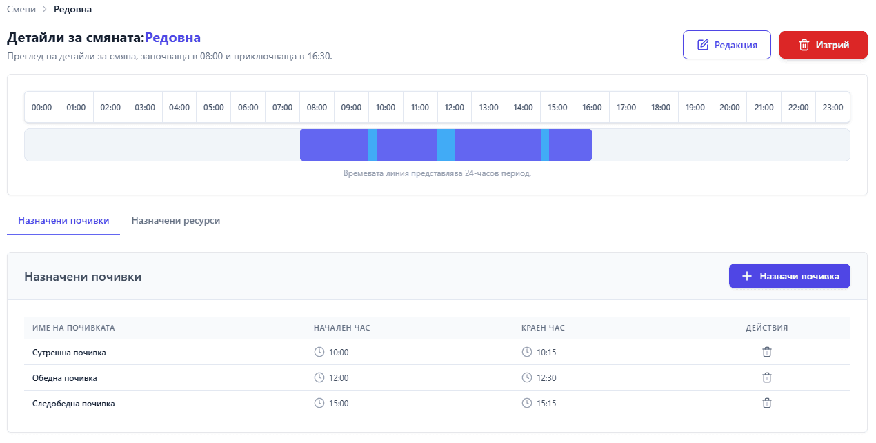
Task: Click trash icon for Обедна почивка row
Action: 766,377
